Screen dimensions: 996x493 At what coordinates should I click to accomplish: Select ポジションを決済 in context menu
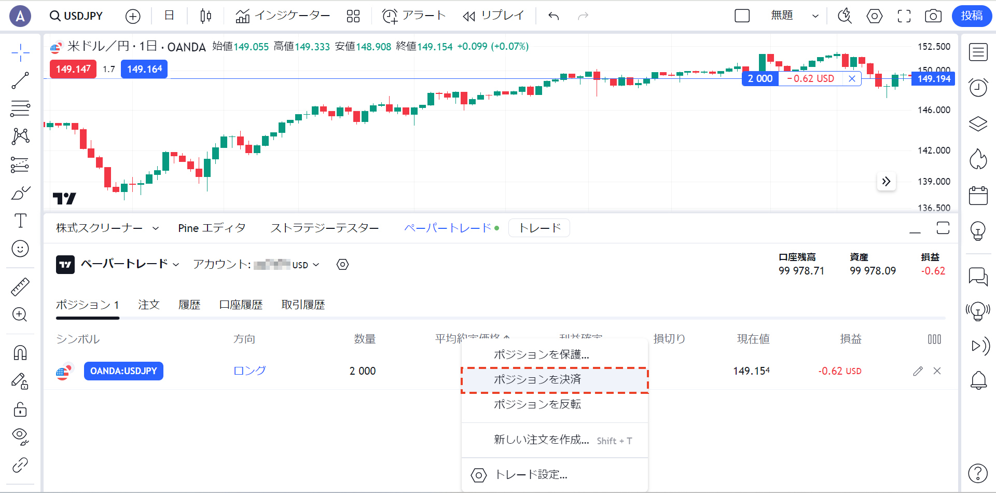click(555, 380)
